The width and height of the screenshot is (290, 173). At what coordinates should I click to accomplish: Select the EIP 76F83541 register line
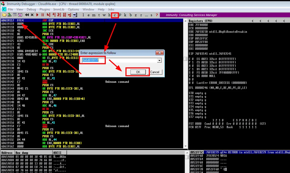coord(210,54)
